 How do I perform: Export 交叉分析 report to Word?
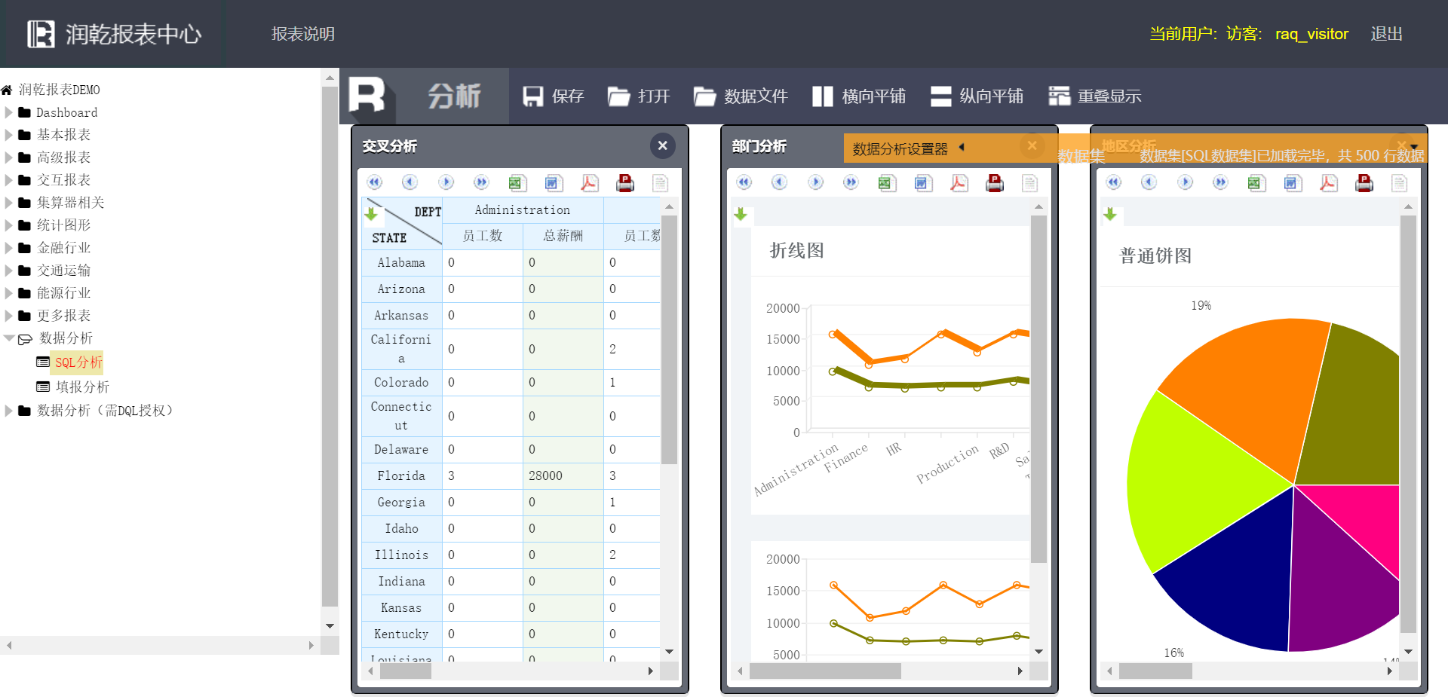pos(554,182)
